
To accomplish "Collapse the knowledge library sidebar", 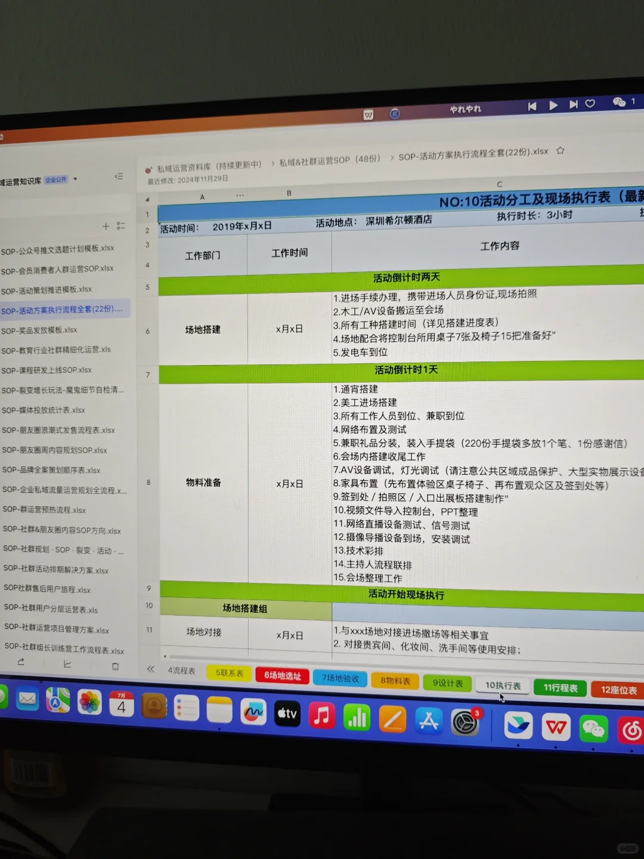I will click(119, 177).
